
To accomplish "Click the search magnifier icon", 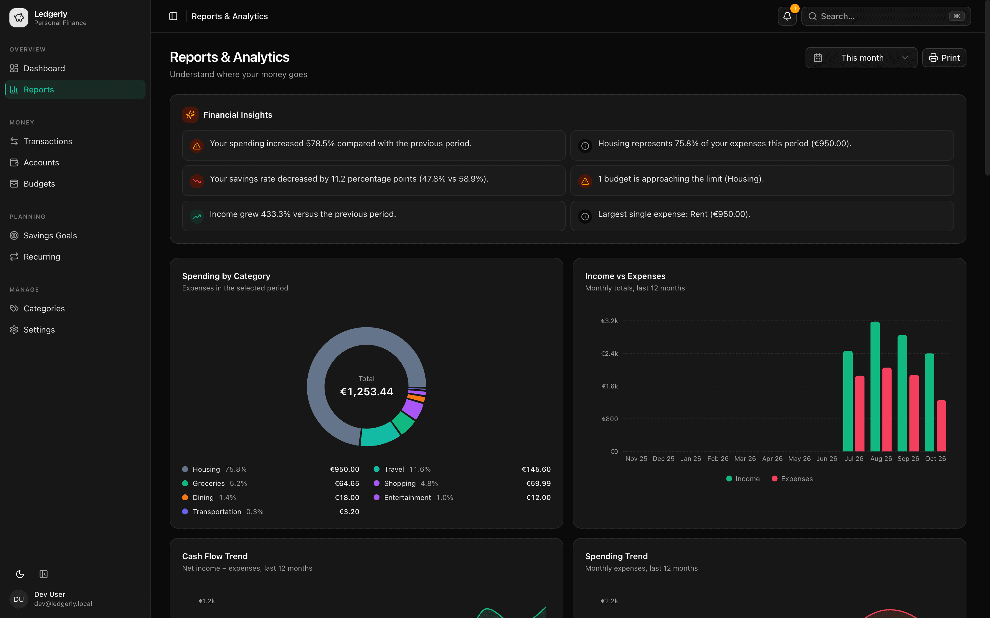I will (x=812, y=16).
